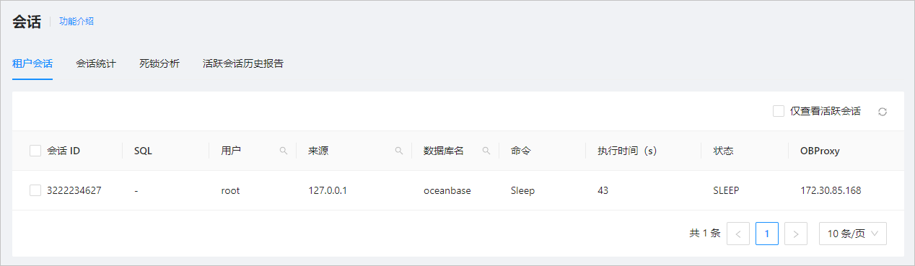Open the search icon in 用户 column
Screen dimensions: 915x266
click(x=284, y=151)
